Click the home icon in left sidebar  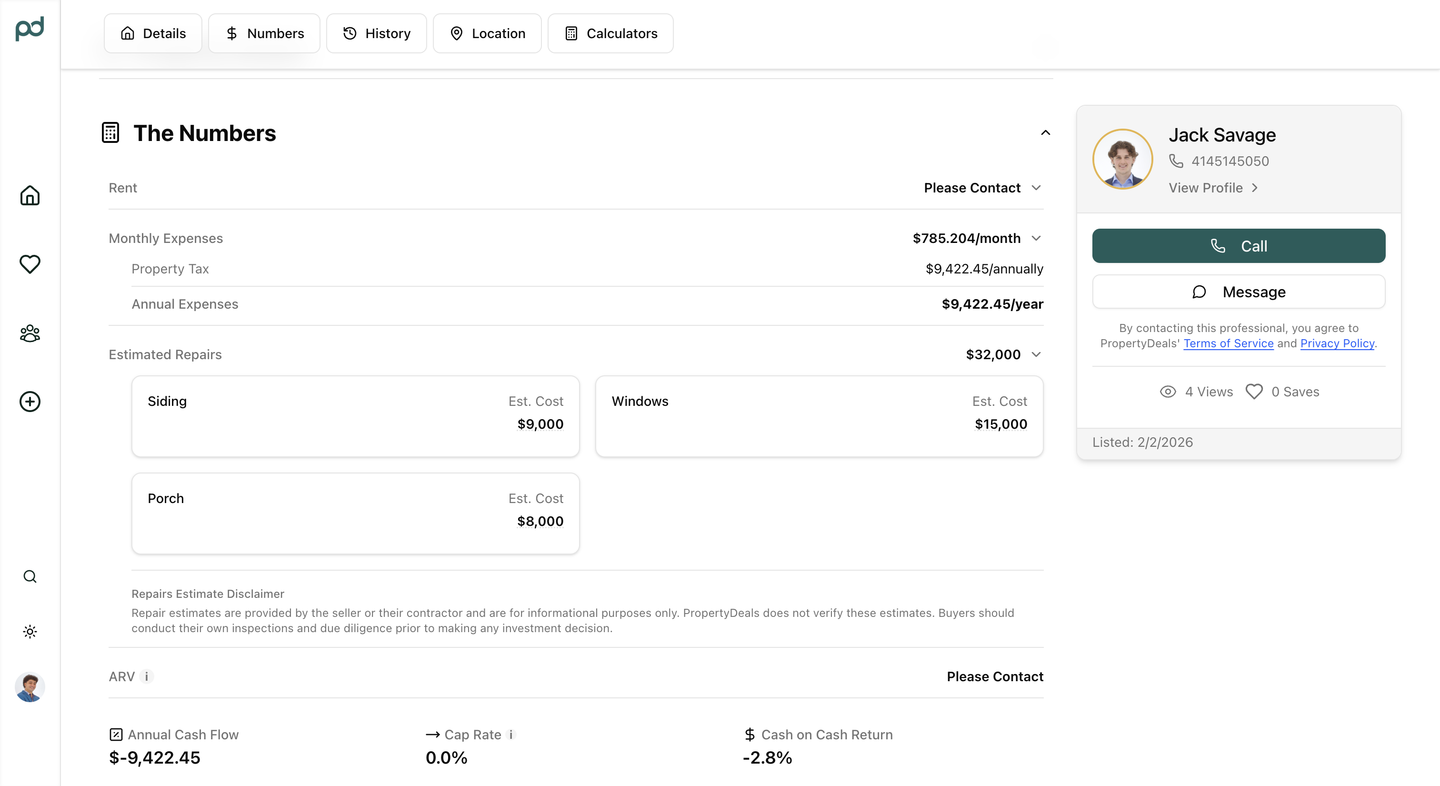pyautogui.click(x=30, y=196)
